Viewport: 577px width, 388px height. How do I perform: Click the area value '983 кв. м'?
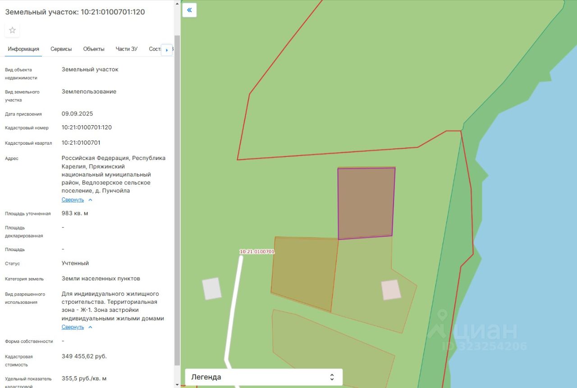coord(75,213)
